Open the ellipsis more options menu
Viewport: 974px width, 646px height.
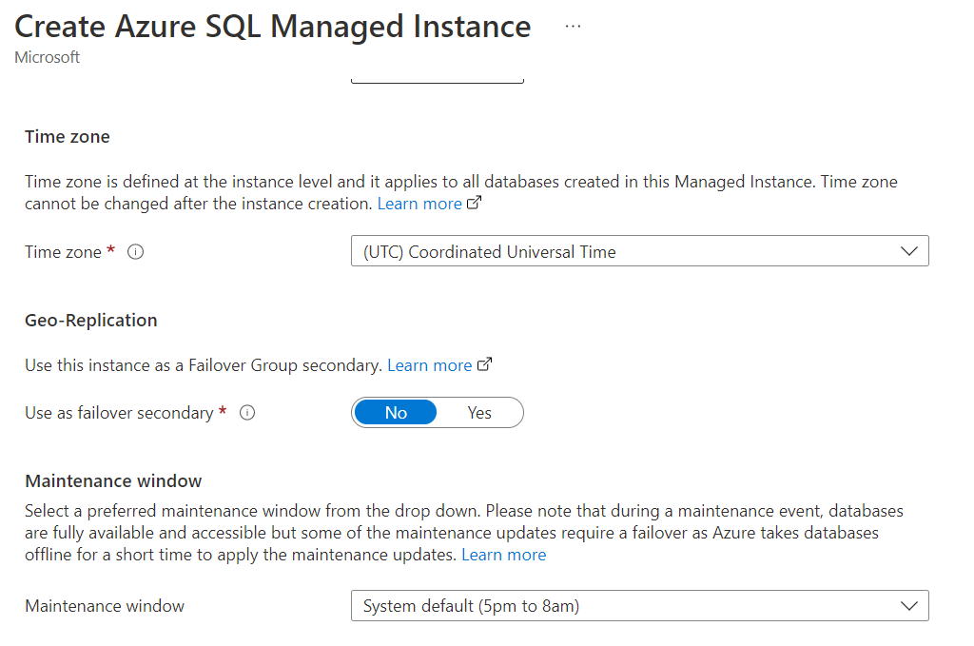pos(573,27)
